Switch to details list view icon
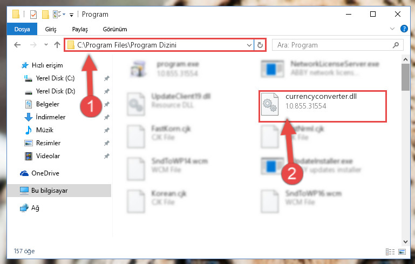Image resolution: width=415 pixels, height=264 pixels. (x=390, y=252)
